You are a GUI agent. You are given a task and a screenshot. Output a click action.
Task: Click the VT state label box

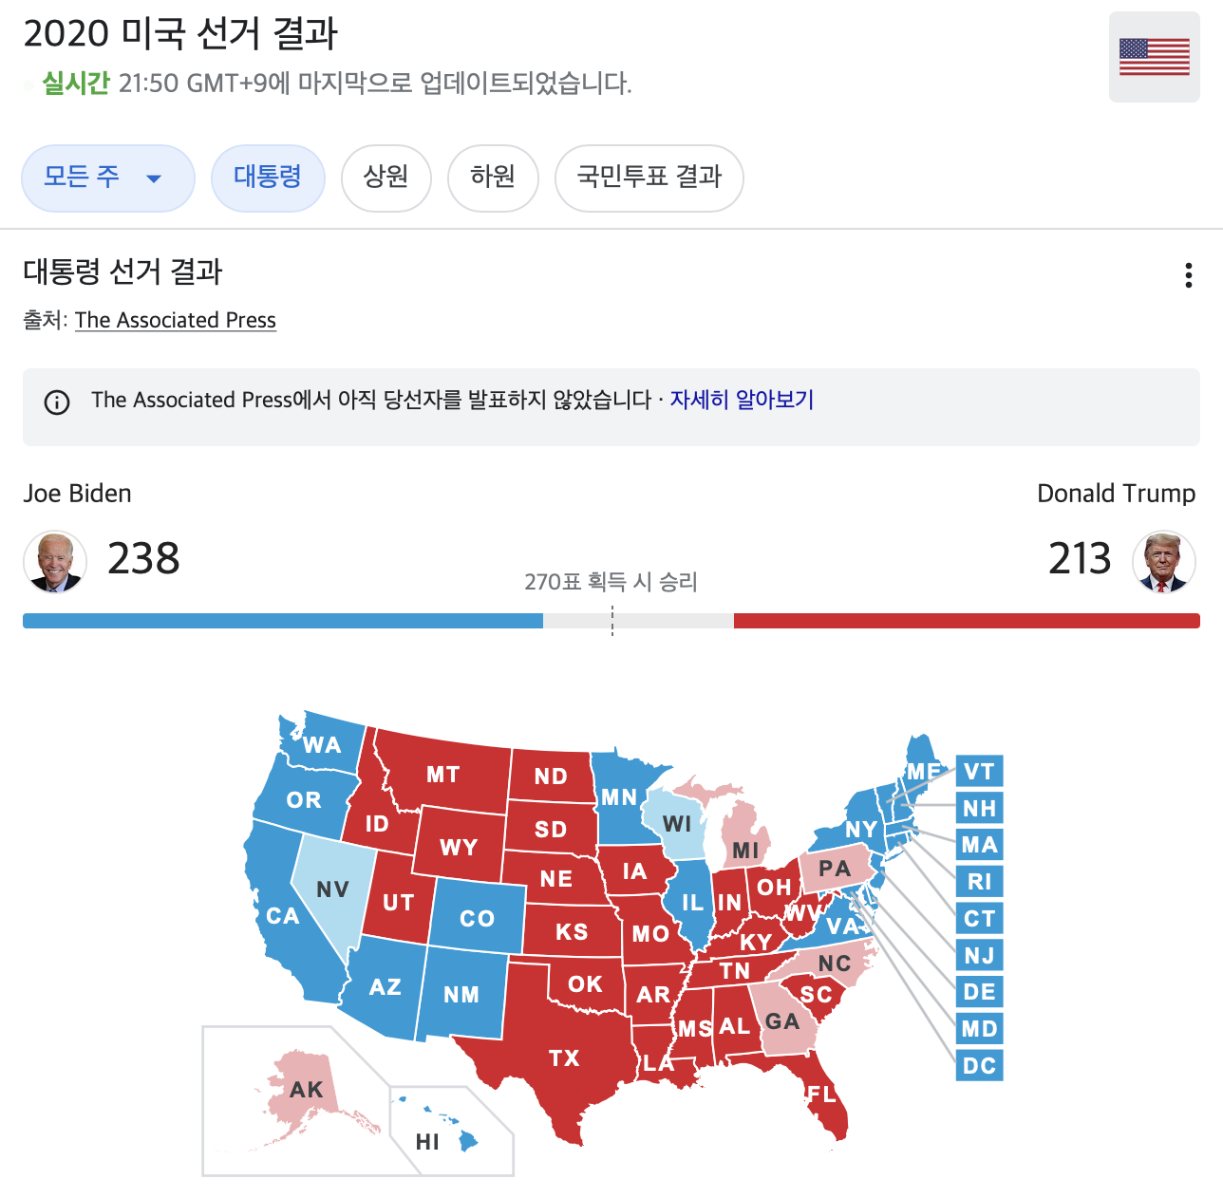(979, 772)
